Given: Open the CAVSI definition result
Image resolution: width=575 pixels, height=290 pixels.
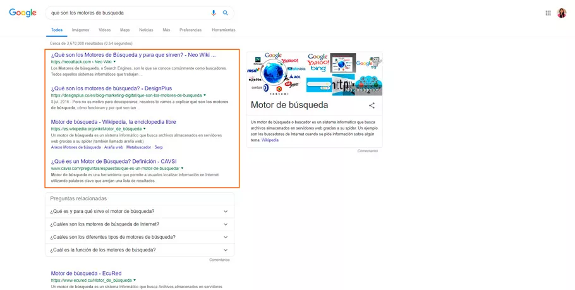Looking at the screenshot, I should point(114,161).
